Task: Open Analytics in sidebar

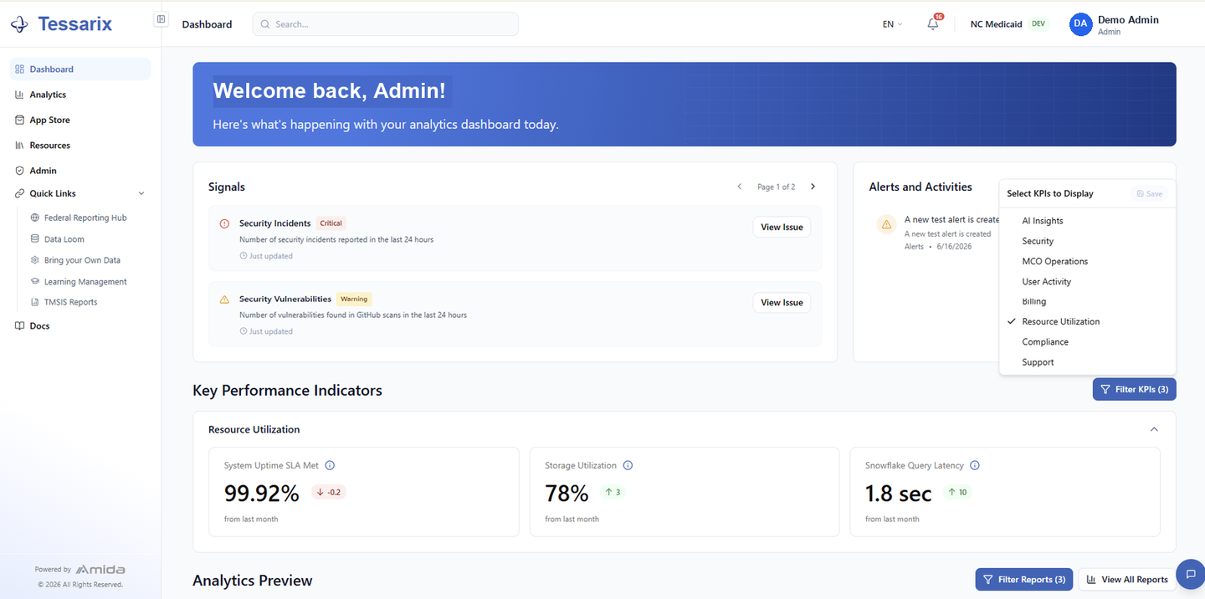Action: pyautogui.click(x=80, y=95)
